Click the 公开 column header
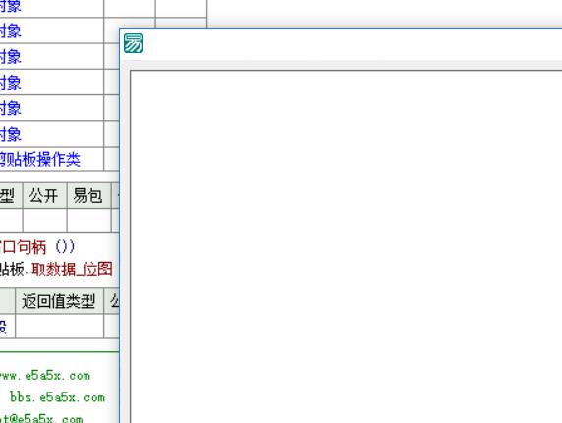Screen dimensions: 562x423 coord(44,195)
